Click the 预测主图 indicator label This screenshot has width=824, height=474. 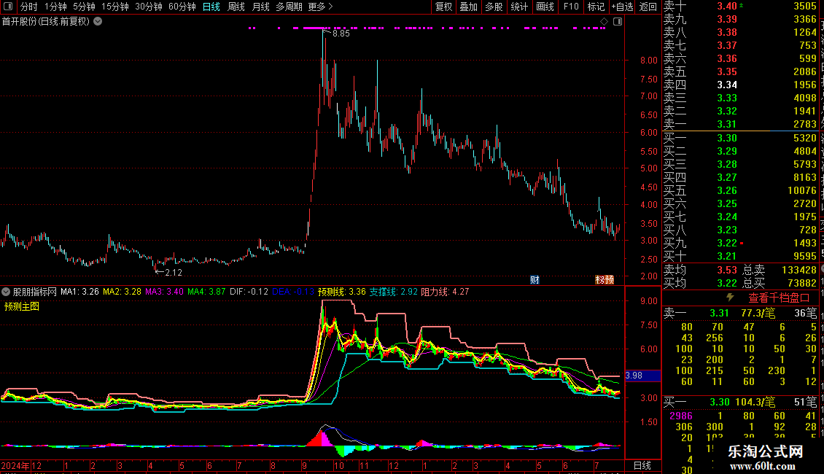(x=22, y=306)
